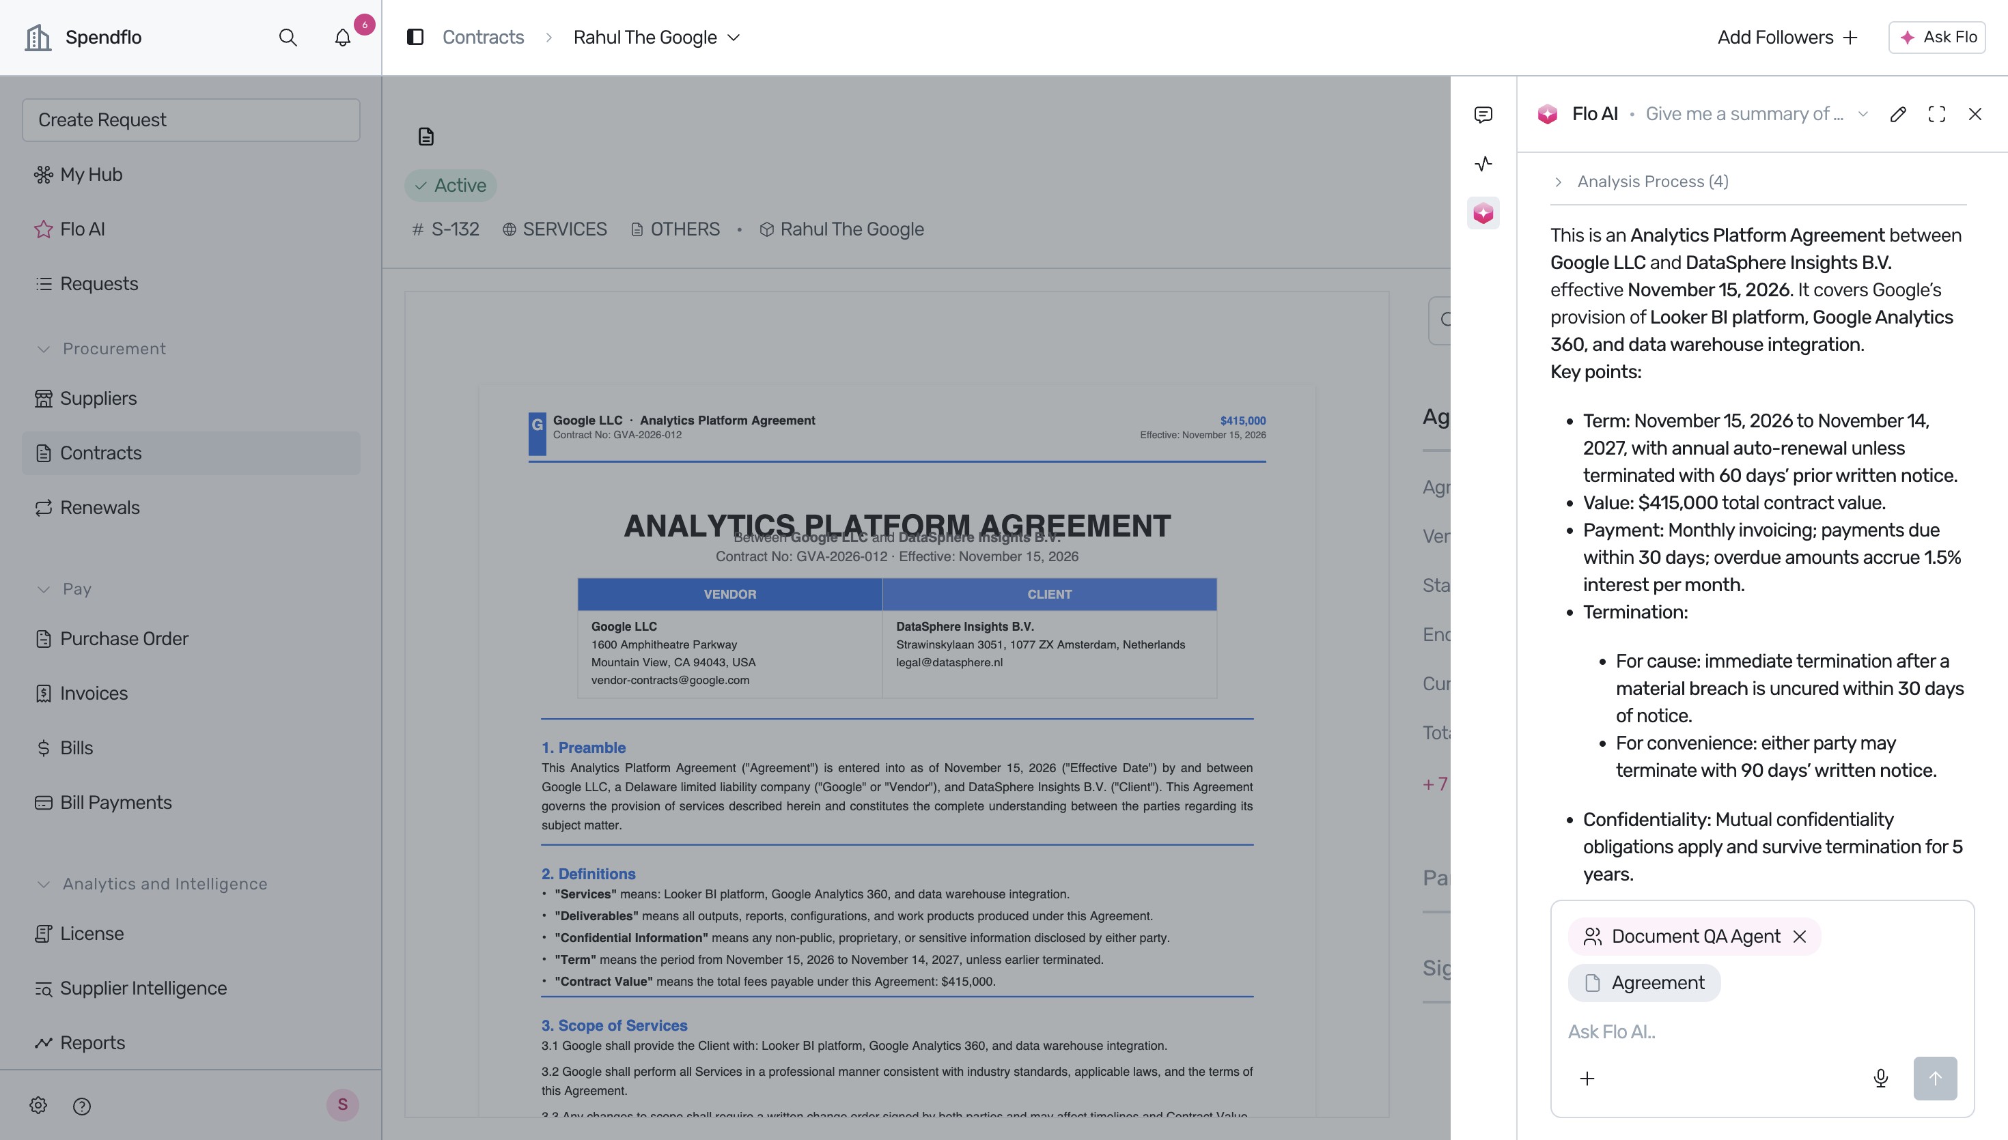2008x1140 pixels.
Task: Click the SERVICES category tag
Action: [x=555, y=229]
